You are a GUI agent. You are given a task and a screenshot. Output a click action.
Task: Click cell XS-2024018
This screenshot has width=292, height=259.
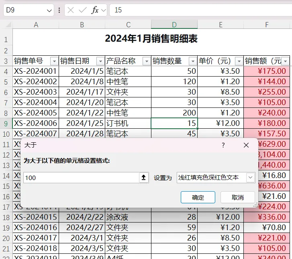coord(36,248)
